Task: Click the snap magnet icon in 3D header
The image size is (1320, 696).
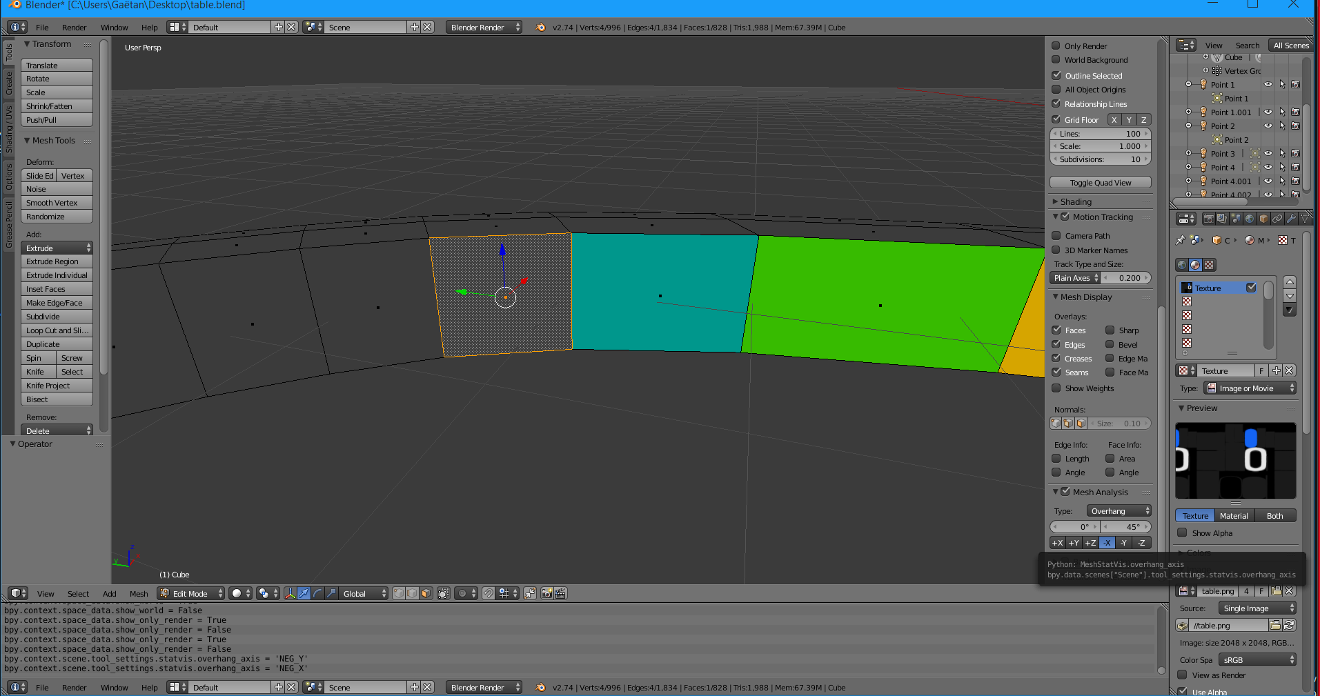Action: click(x=489, y=593)
